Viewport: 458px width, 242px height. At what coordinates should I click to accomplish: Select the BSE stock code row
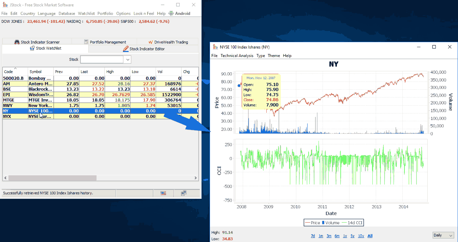point(100,89)
